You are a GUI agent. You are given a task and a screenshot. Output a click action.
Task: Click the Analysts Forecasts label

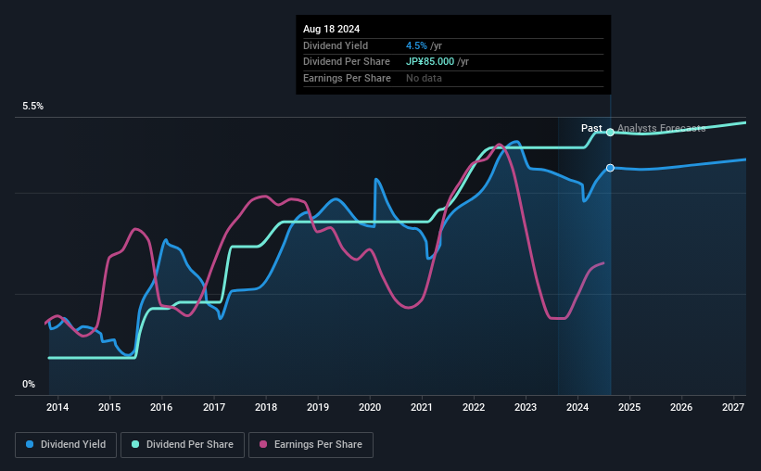(662, 128)
